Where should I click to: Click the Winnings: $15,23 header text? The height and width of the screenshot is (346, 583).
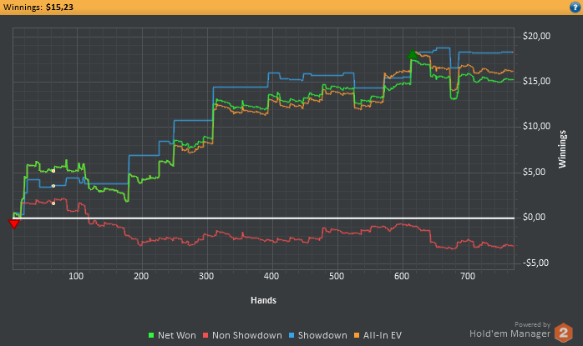coord(38,7)
